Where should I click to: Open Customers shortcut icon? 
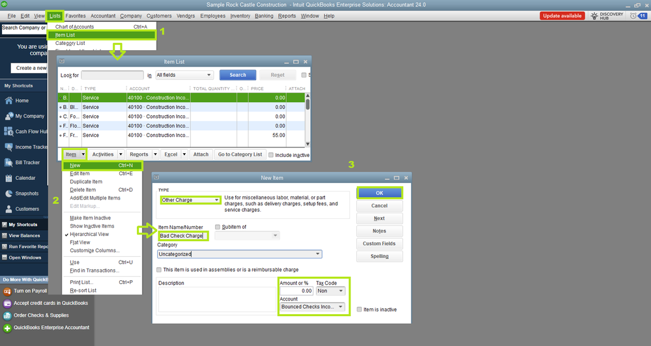coord(8,209)
